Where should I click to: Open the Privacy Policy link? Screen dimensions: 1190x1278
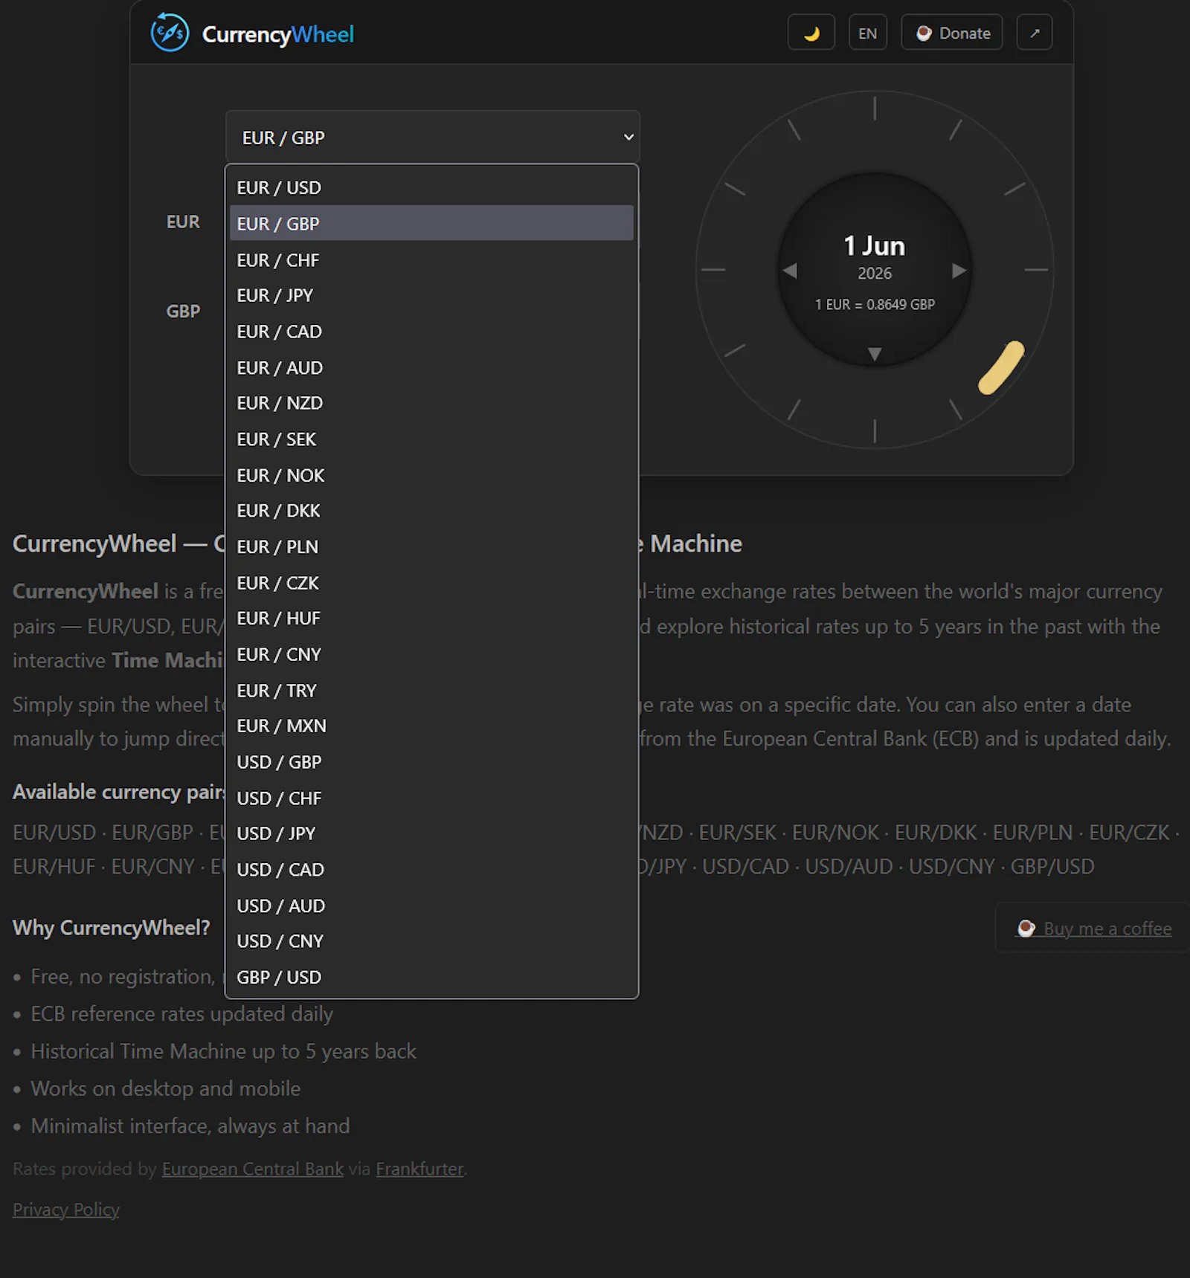pyautogui.click(x=66, y=1210)
